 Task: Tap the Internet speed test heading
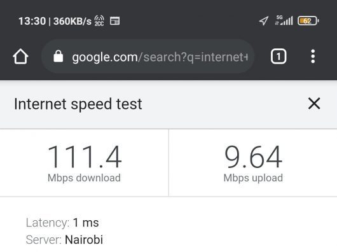point(78,104)
